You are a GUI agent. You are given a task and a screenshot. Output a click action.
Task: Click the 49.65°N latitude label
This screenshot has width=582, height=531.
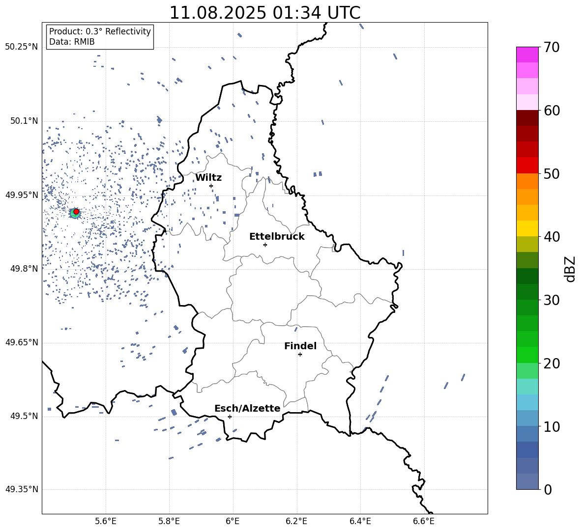(x=22, y=342)
